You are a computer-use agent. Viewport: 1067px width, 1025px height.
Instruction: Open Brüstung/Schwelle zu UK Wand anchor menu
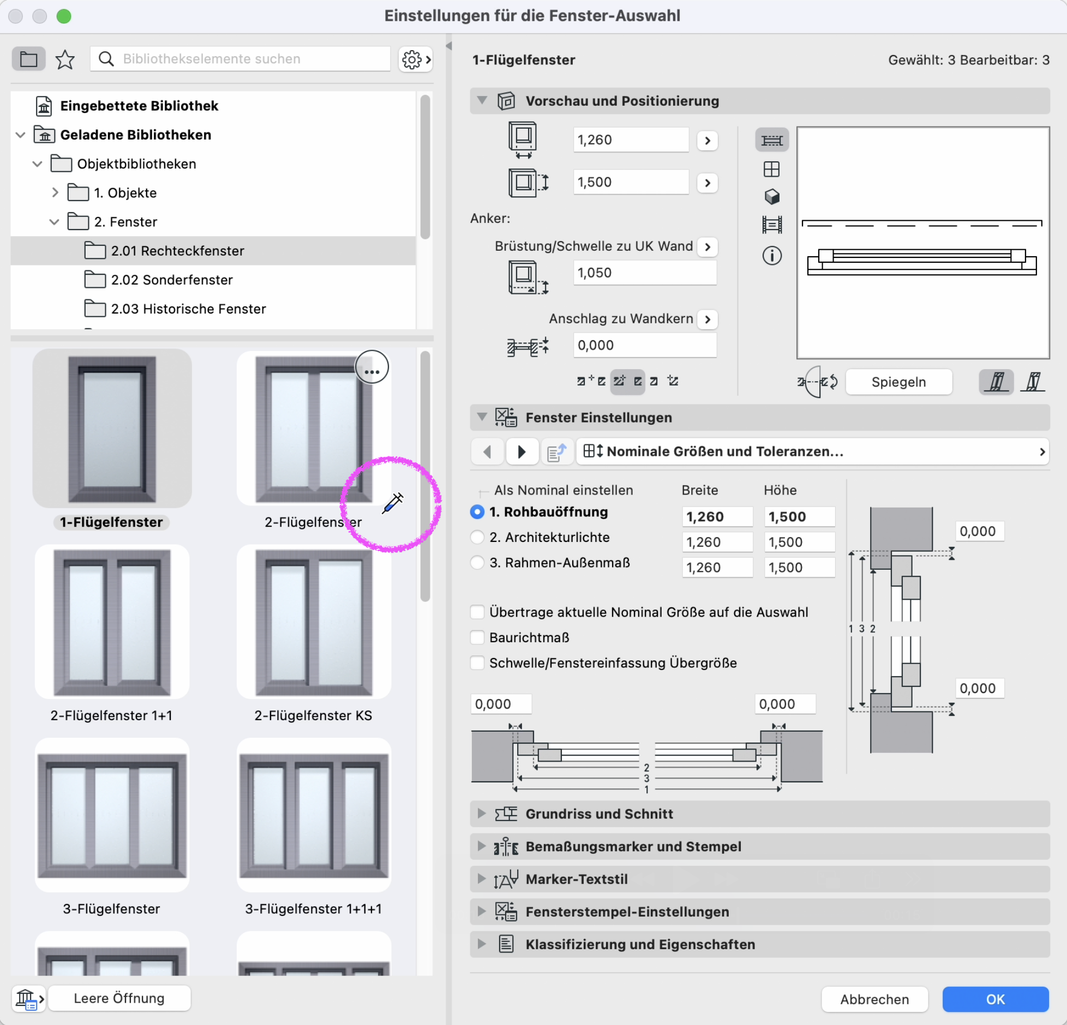(x=708, y=246)
